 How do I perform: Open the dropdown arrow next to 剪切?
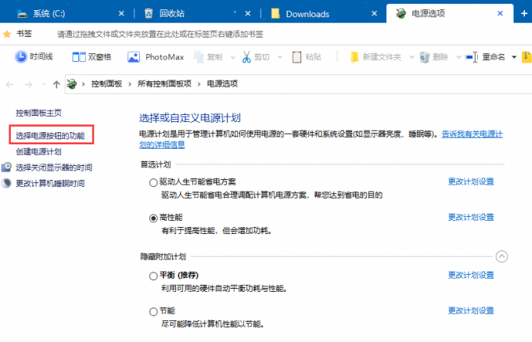[280, 57]
